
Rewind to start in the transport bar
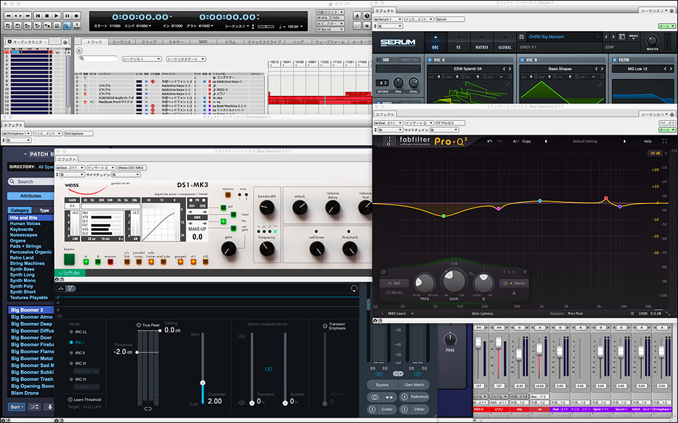click(37, 16)
